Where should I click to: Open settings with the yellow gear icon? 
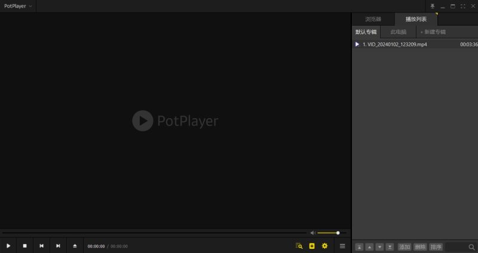tap(324, 246)
